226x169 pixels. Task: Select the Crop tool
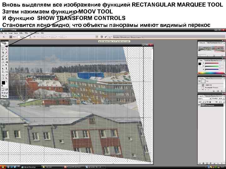coord(3,53)
